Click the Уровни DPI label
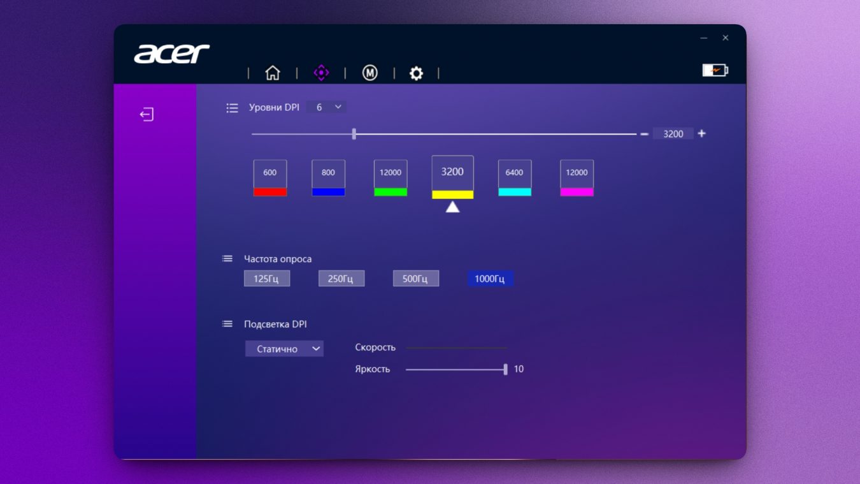This screenshot has width=860, height=484. [x=274, y=107]
